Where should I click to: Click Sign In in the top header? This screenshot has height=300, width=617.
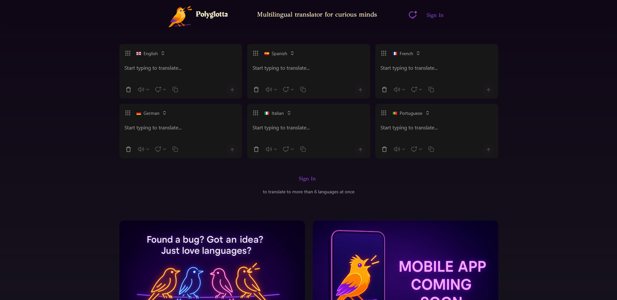pyautogui.click(x=435, y=15)
